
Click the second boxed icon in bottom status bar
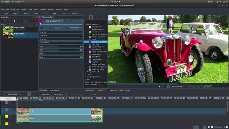pyautogui.click(x=198, y=127)
